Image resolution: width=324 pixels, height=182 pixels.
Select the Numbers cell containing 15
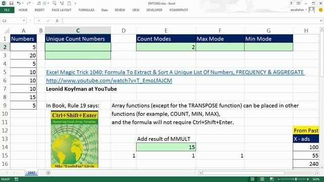point(23,97)
